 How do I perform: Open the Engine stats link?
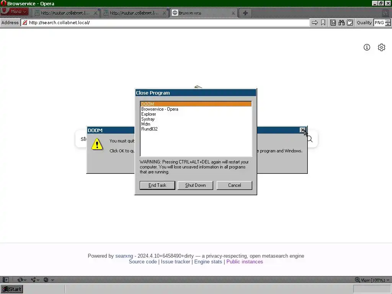click(208, 262)
